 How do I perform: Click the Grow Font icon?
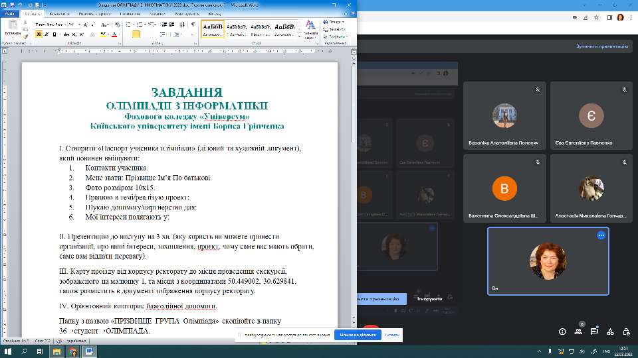(x=86, y=25)
